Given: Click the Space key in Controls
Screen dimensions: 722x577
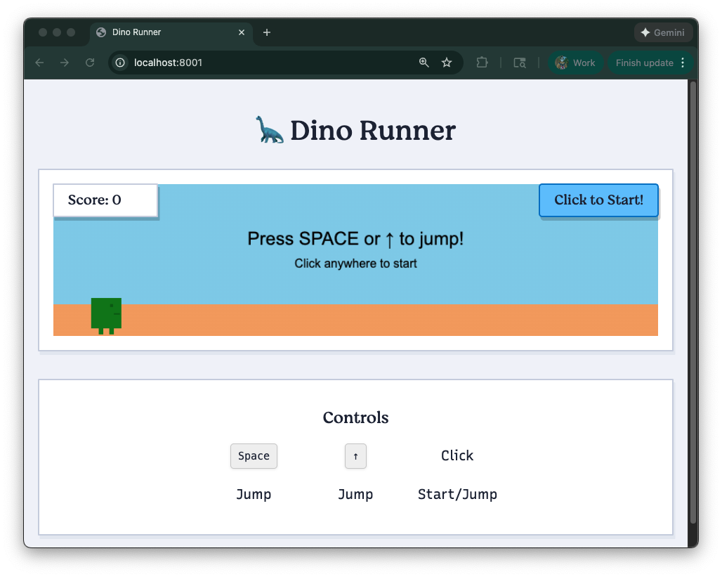Looking at the screenshot, I should 254,456.
